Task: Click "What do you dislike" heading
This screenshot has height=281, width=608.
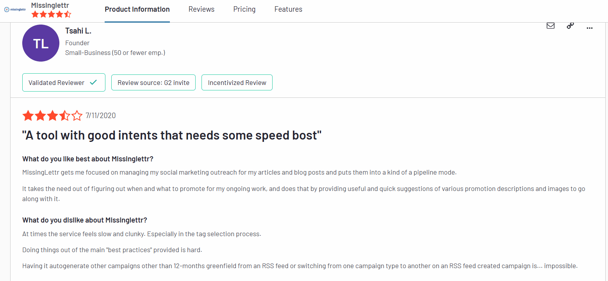Action: click(x=85, y=220)
